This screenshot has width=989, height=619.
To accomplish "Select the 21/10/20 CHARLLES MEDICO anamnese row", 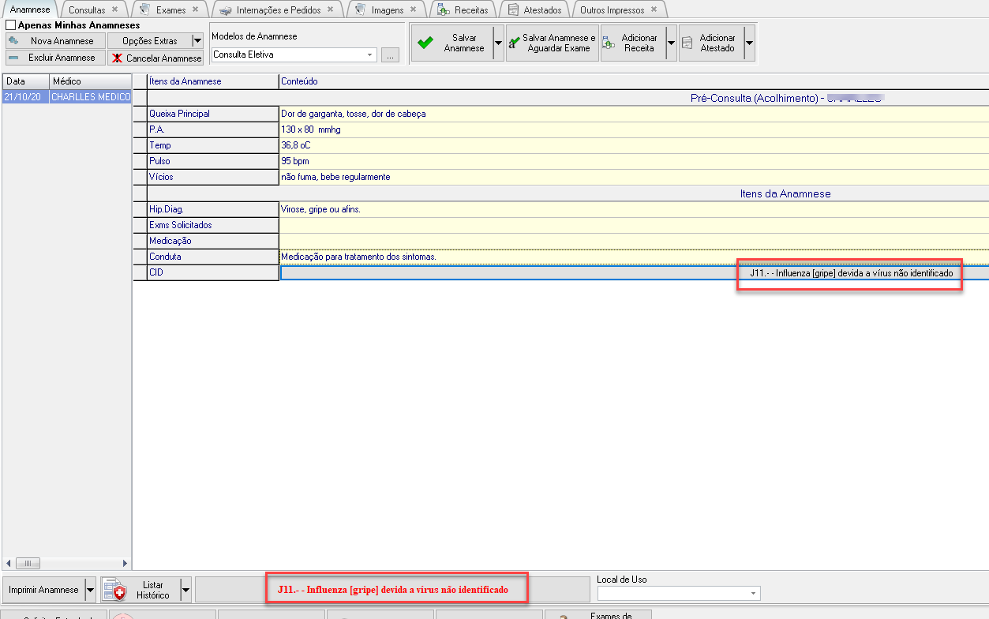I will tap(66, 97).
